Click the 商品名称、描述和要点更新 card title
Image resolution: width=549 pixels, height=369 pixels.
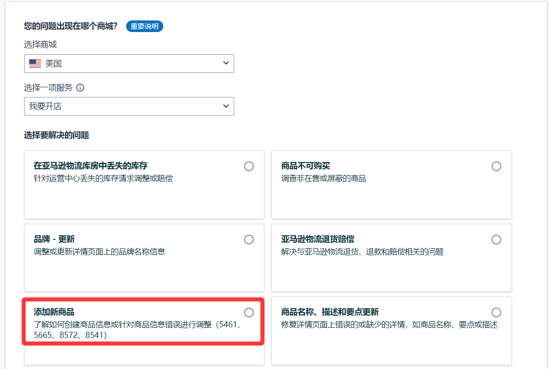click(x=330, y=312)
